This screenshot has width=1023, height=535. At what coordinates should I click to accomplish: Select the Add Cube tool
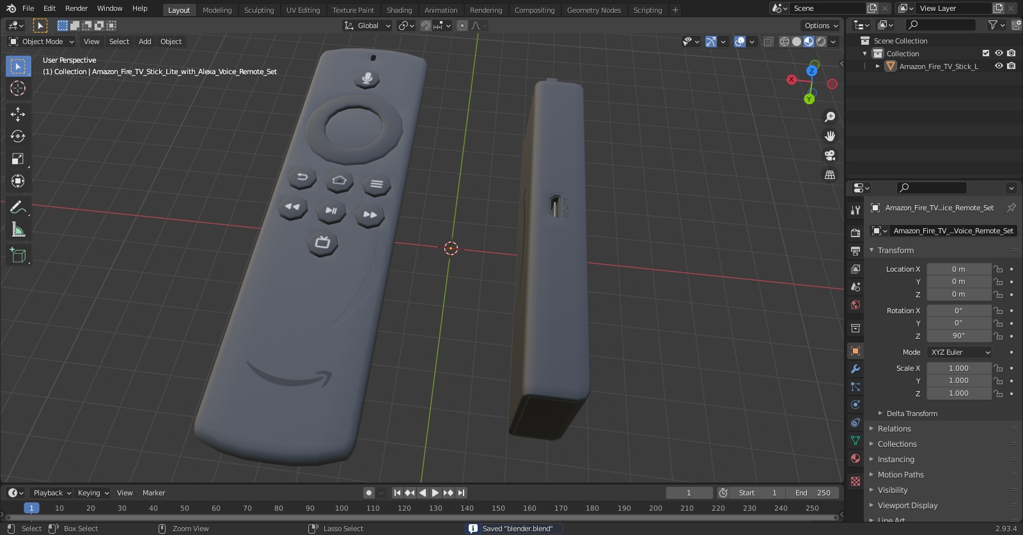[18, 256]
